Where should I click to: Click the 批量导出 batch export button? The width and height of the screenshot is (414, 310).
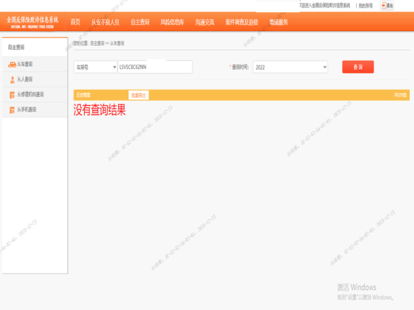tap(139, 94)
